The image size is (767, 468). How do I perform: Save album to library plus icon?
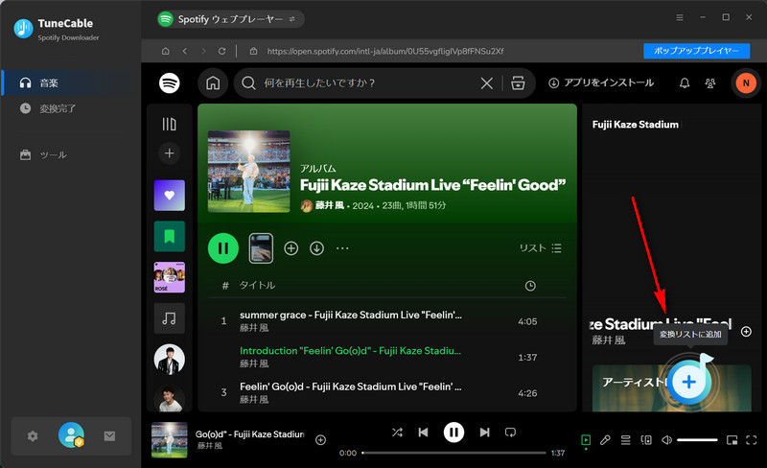point(291,248)
